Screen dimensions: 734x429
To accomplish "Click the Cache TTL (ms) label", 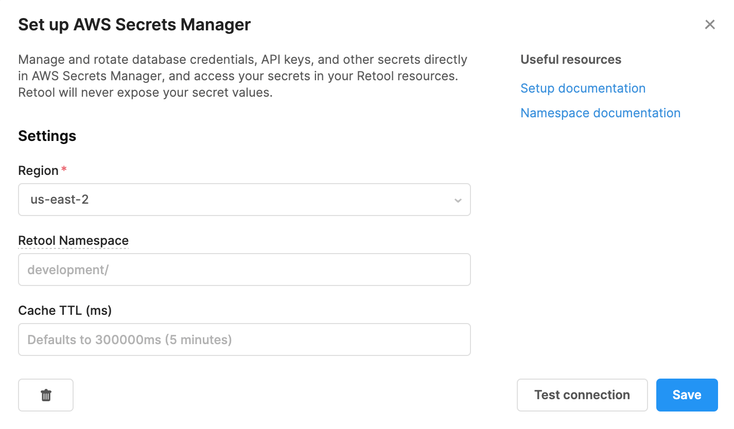I will 65,311.
